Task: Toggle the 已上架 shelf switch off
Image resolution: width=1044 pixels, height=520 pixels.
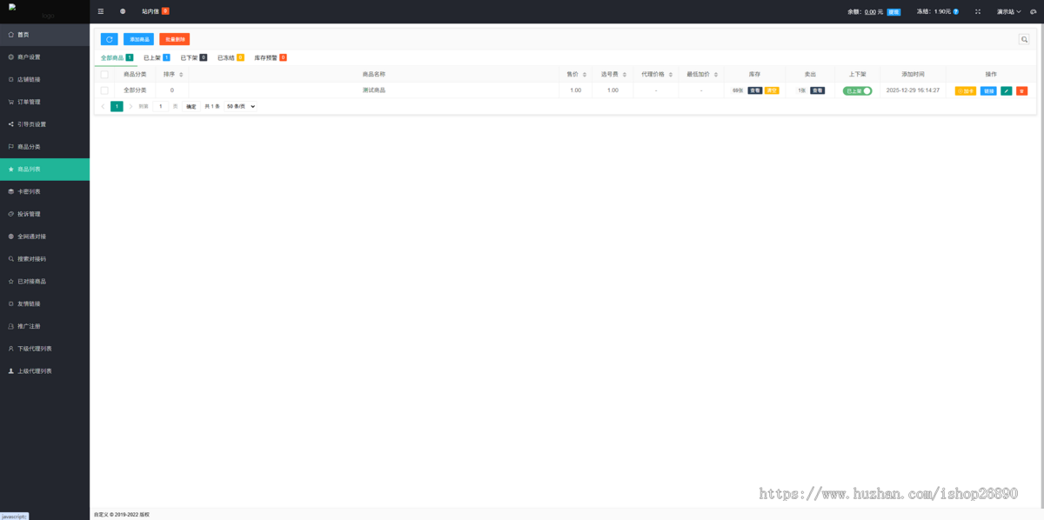Action: coord(857,90)
